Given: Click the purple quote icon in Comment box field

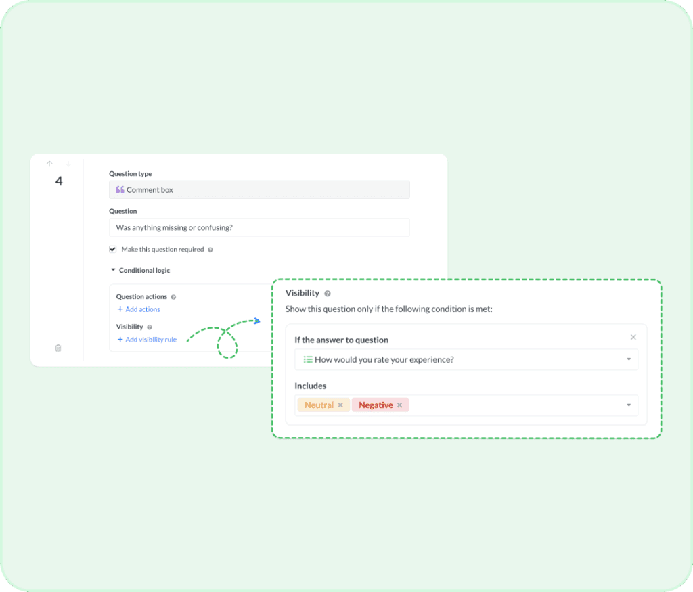Looking at the screenshot, I should [120, 190].
